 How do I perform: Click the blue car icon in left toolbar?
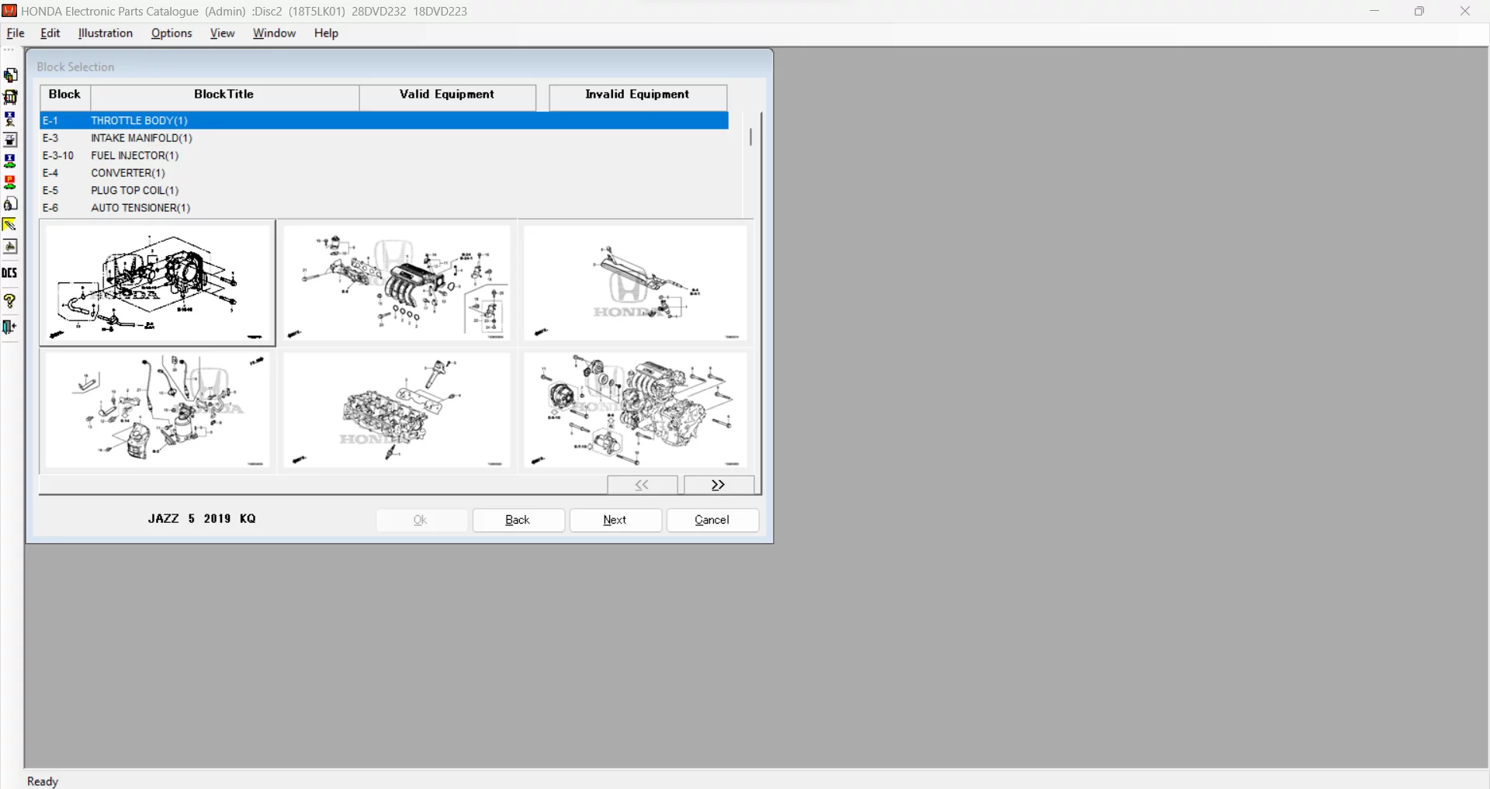tap(10, 161)
